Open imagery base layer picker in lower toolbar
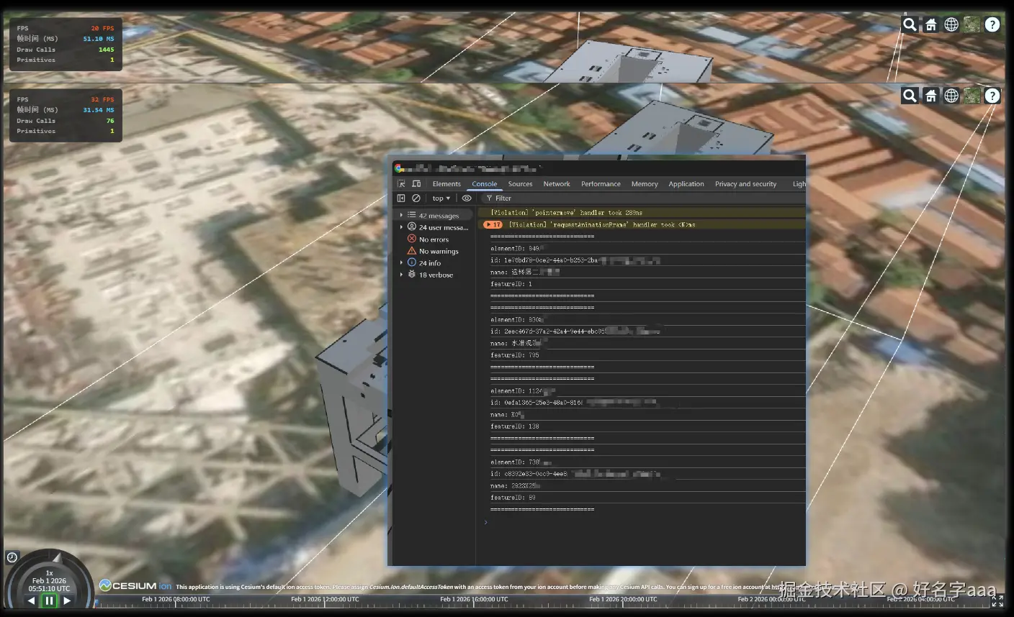Screen dimensions: 1014x617 [972, 96]
